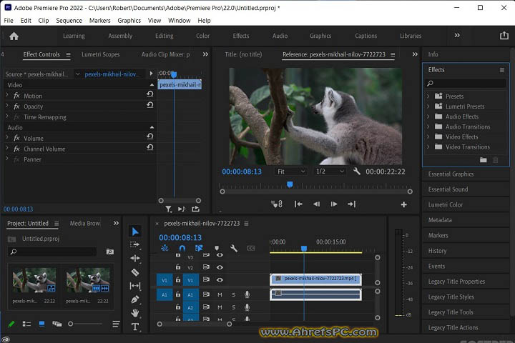Open the Markers menu
Screen dimensions: 515x343
click(x=100, y=20)
